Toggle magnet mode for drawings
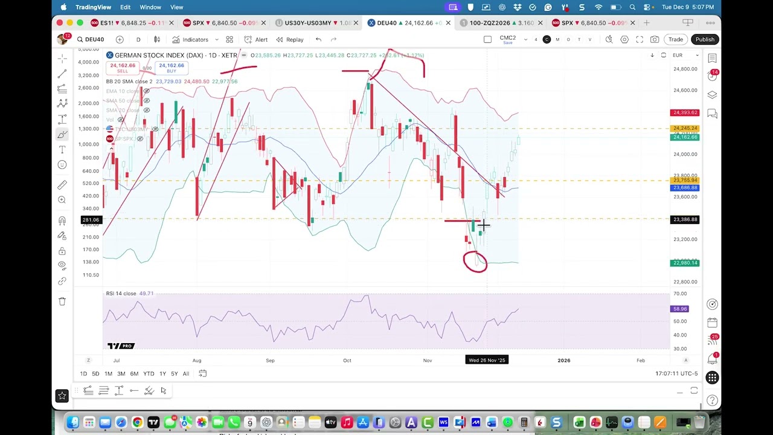The width and height of the screenshot is (773, 435). [62, 221]
